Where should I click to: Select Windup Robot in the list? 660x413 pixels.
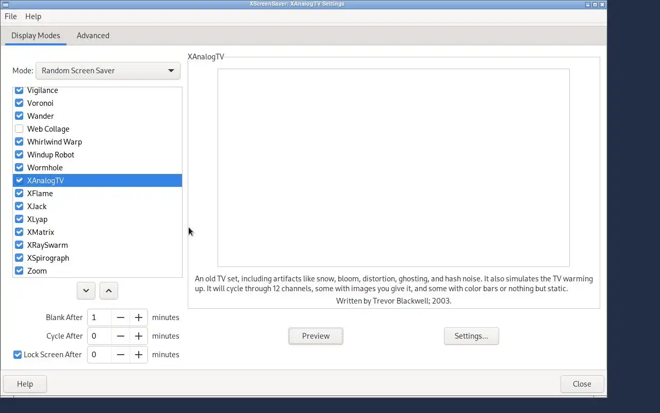coord(97,155)
